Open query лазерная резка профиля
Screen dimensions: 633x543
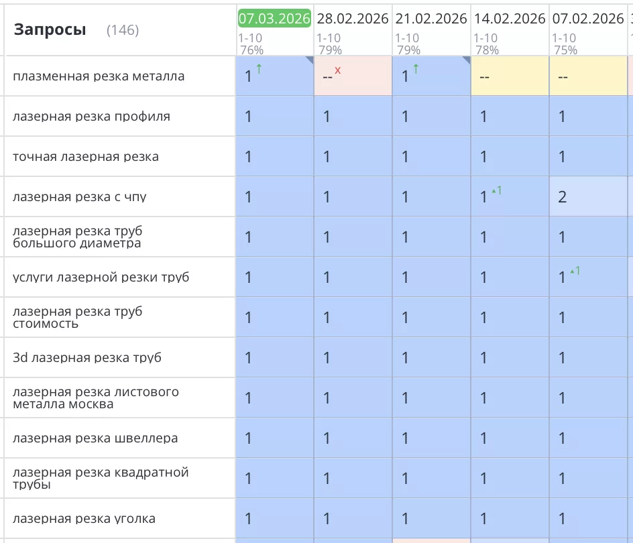tap(91, 117)
